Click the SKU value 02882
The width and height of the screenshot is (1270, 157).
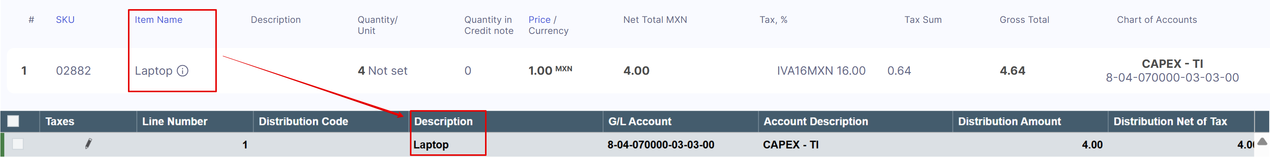[x=74, y=70]
